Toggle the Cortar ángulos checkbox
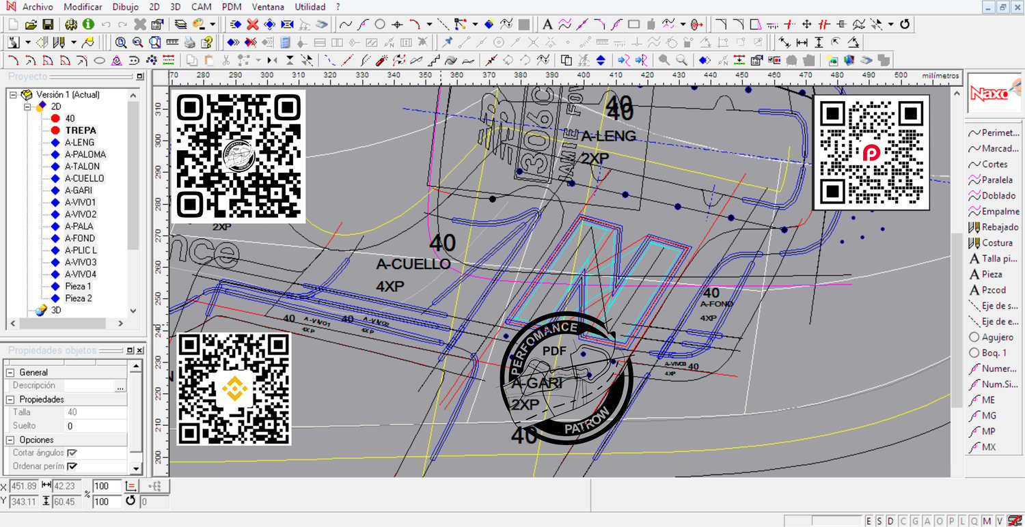 coord(72,453)
